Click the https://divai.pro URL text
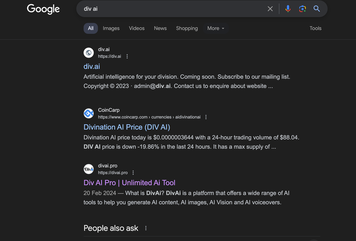This screenshot has height=241, width=356. tap(113, 173)
